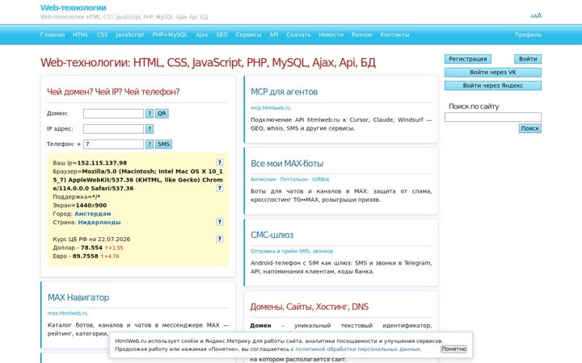This screenshot has height=363, width=582.
Task: Change font size with the AAA control
Action: (536, 15)
